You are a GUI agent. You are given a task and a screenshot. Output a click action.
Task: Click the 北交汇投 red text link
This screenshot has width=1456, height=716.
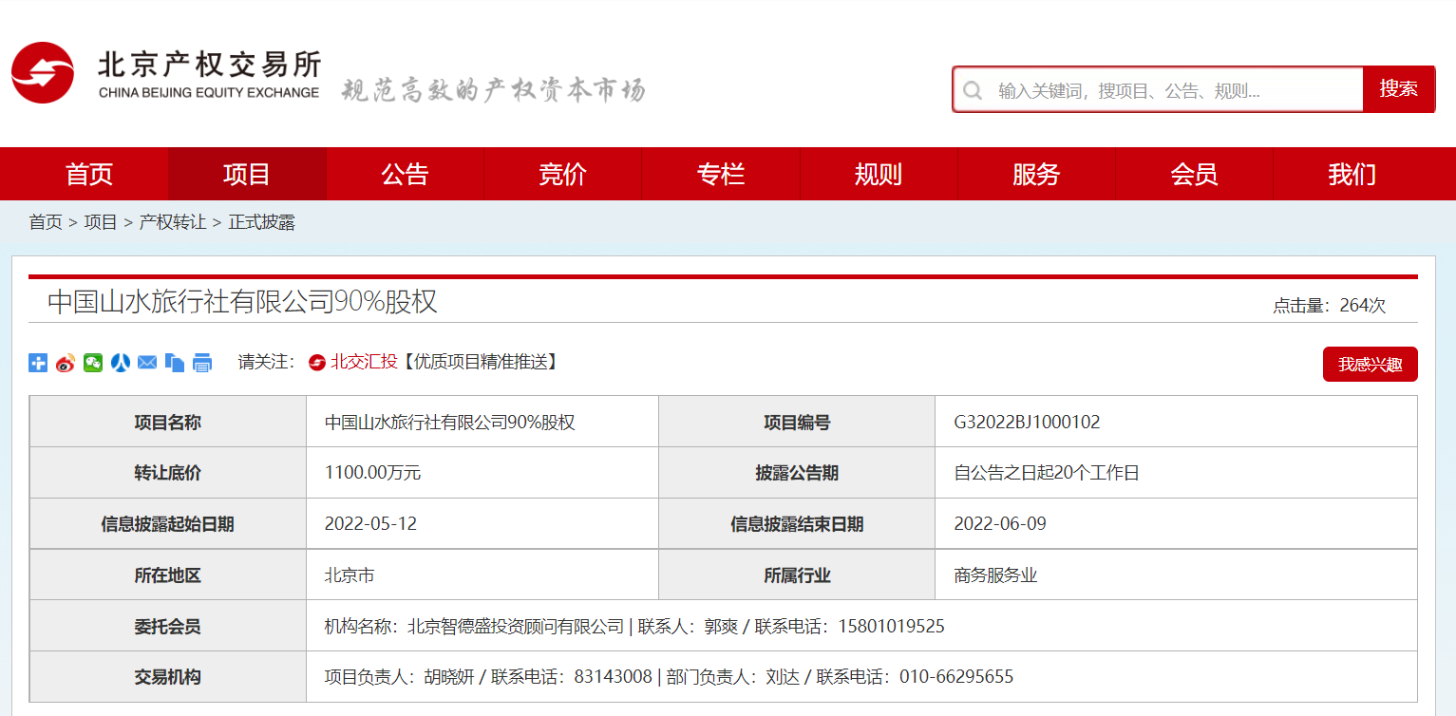(364, 362)
